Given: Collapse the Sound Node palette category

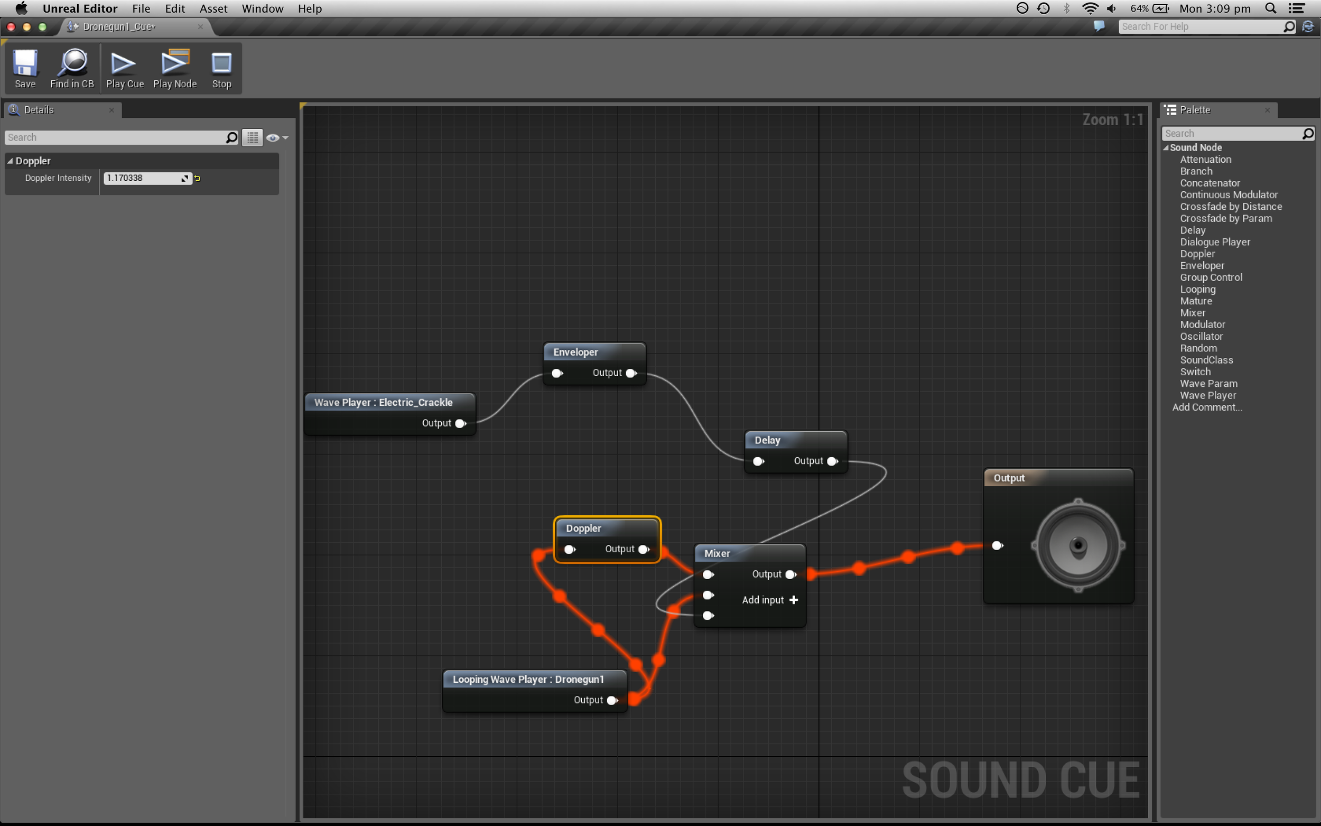Looking at the screenshot, I should [1166, 147].
